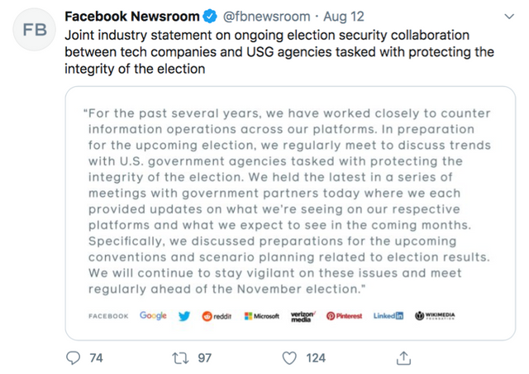
Task: Click the reddit logo in the statement
Action: [217, 316]
